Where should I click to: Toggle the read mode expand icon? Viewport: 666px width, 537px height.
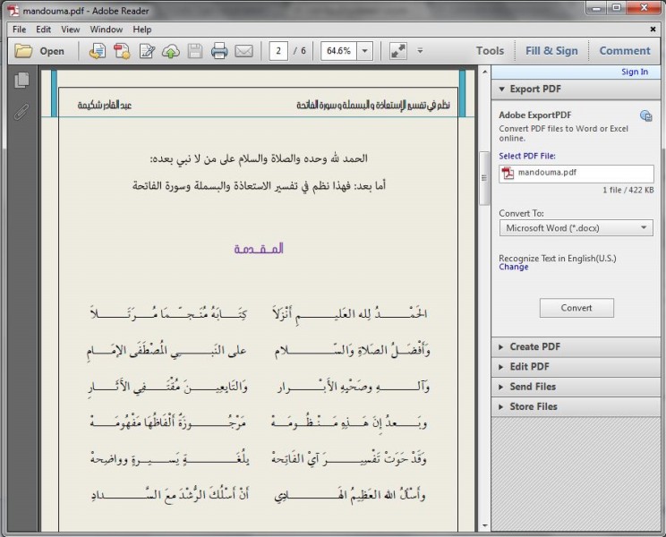[398, 51]
